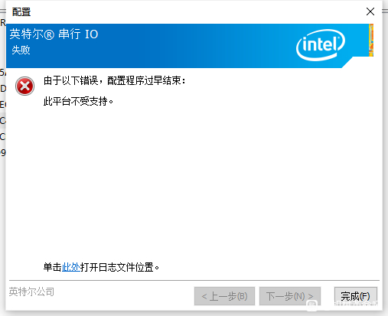This screenshot has width=388, height=316.
Task: Click the 单击 text before the link
Action: click(x=53, y=267)
